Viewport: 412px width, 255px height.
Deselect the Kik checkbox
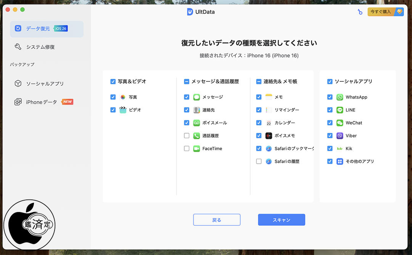tap(330, 148)
